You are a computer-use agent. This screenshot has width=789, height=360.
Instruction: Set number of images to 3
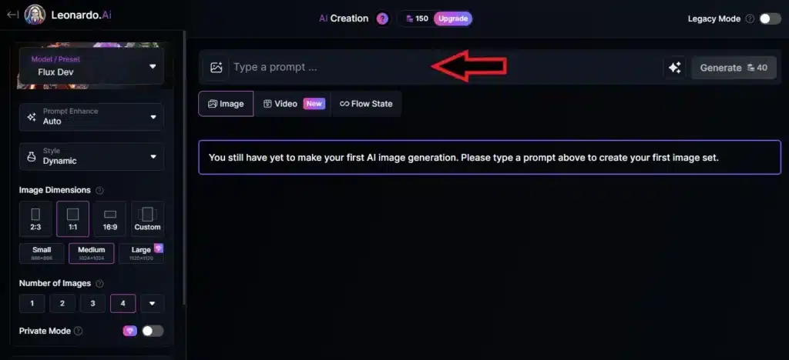click(x=92, y=303)
